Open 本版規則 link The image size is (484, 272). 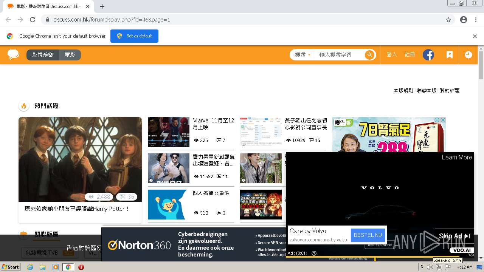tap(403, 91)
